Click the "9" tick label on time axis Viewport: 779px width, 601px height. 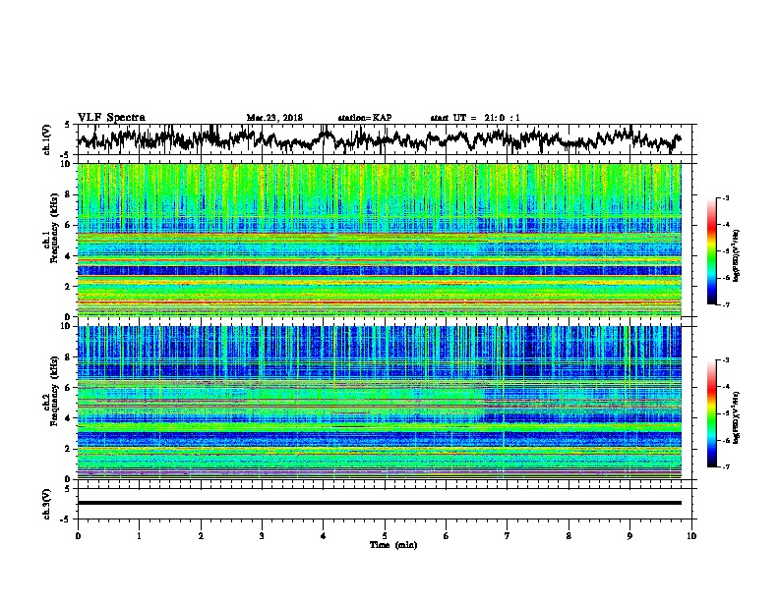629,536
